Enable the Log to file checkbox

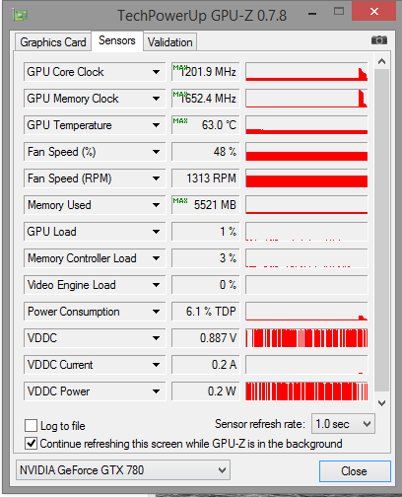click(x=31, y=425)
